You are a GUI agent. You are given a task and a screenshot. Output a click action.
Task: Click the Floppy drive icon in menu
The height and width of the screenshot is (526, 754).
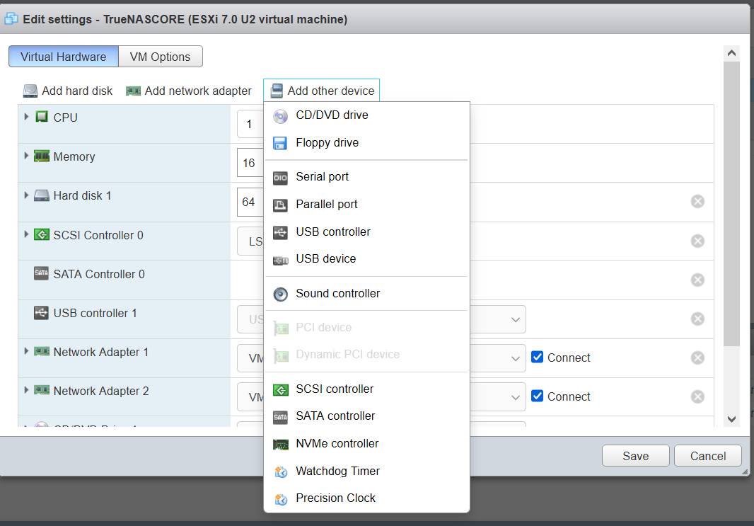(280, 143)
